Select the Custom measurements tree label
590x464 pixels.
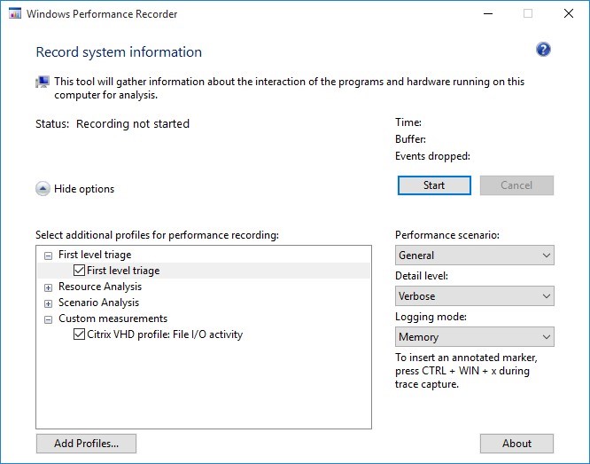point(113,319)
